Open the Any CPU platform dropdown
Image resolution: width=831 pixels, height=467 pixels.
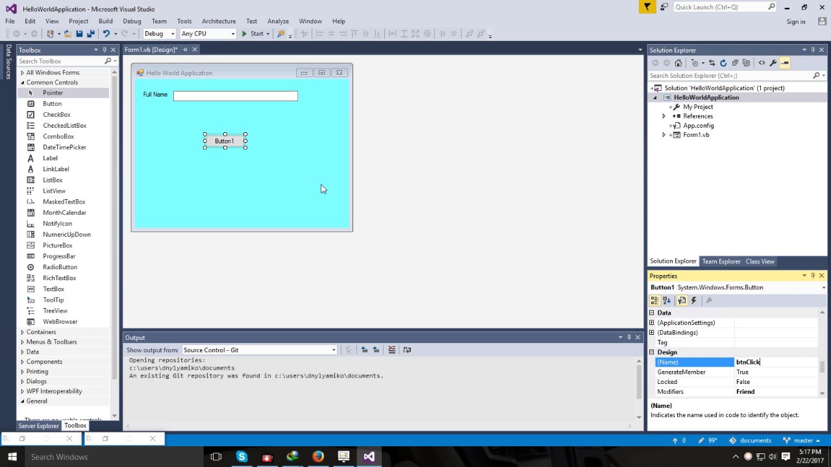click(208, 34)
